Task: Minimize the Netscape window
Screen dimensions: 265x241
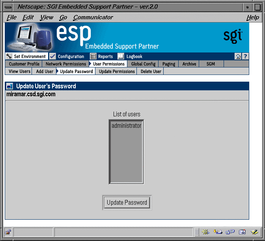Action: [247, 7]
